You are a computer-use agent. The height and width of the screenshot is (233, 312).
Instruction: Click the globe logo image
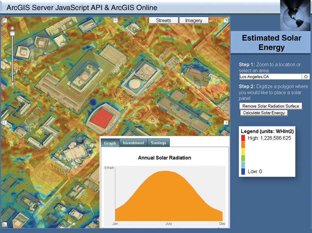click(x=295, y=15)
